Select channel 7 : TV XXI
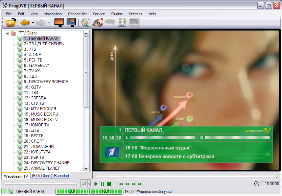 [32, 71]
